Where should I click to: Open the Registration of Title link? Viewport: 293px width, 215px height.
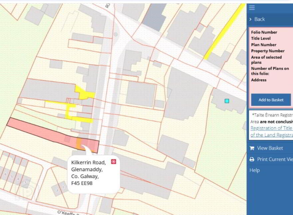[x=271, y=128]
